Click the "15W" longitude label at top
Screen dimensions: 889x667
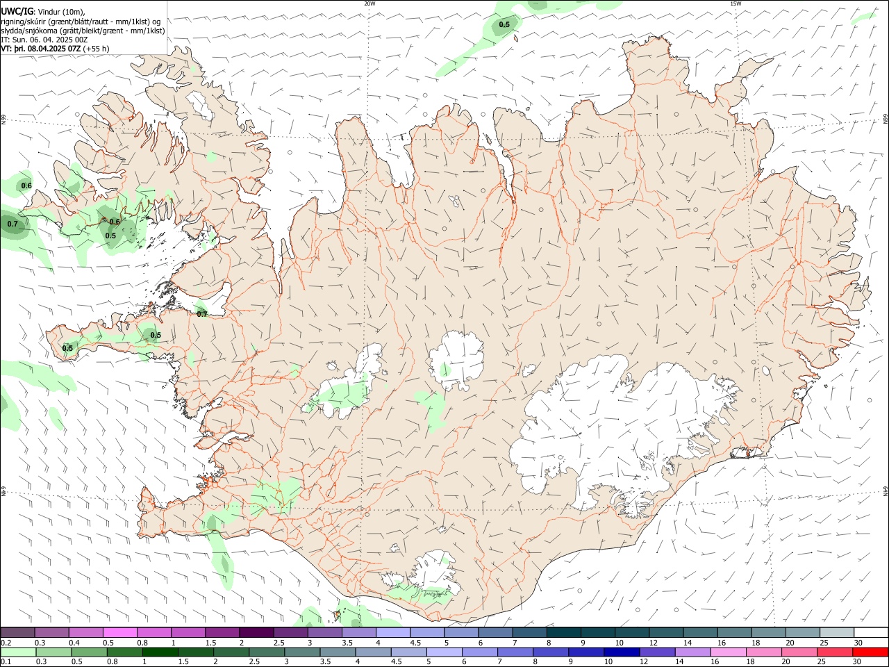coord(736,3)
